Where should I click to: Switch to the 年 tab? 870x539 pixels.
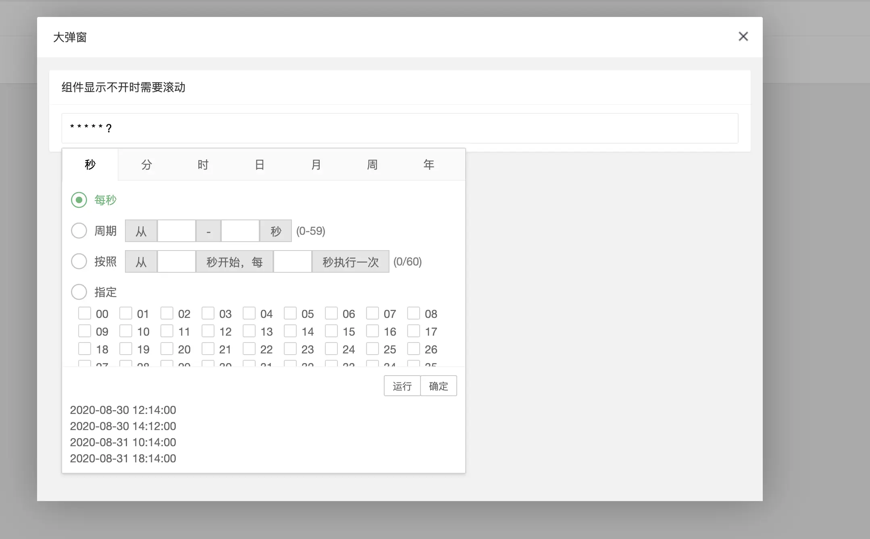tap(429, 164)
